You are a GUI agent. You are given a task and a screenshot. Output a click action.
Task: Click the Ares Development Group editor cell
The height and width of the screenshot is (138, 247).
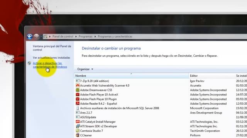(x=206, y=113)
